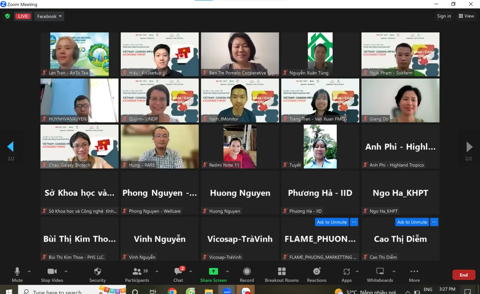The width and height of the screenshot is (480, 294).
Task: Expand the Facebook live stream dropdown
Action: pyautogui.click(x=49, y=16)
